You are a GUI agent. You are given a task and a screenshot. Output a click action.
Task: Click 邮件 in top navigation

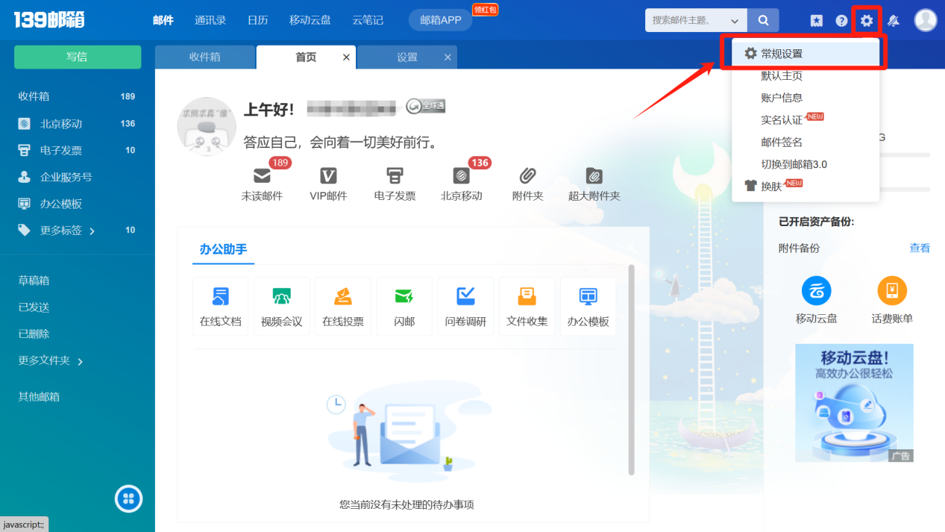[163, 20]
